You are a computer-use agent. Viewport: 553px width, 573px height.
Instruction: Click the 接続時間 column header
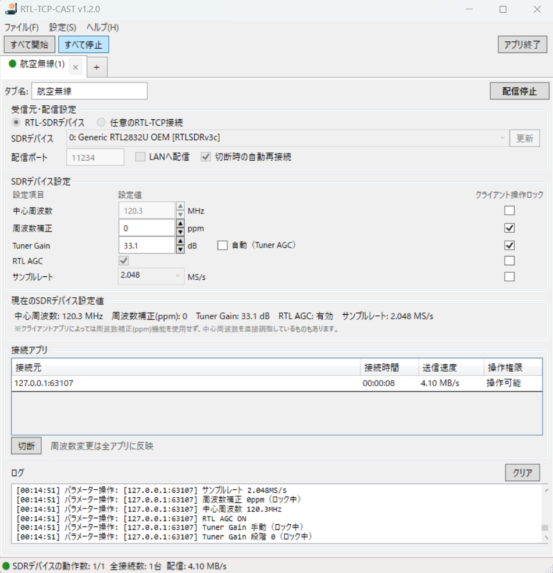pyautogui.click(x=390, y=367)
